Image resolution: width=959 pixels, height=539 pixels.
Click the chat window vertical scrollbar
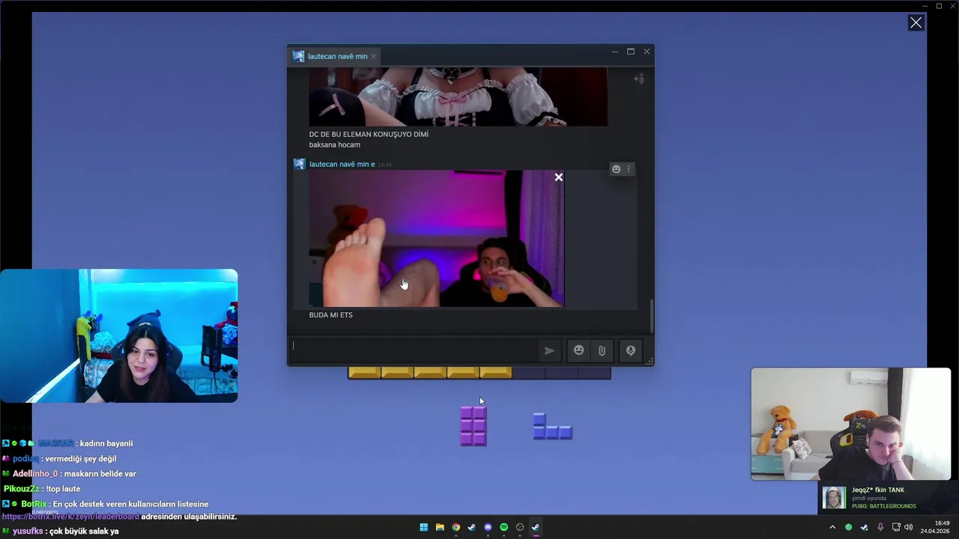[x=651, y=317]
